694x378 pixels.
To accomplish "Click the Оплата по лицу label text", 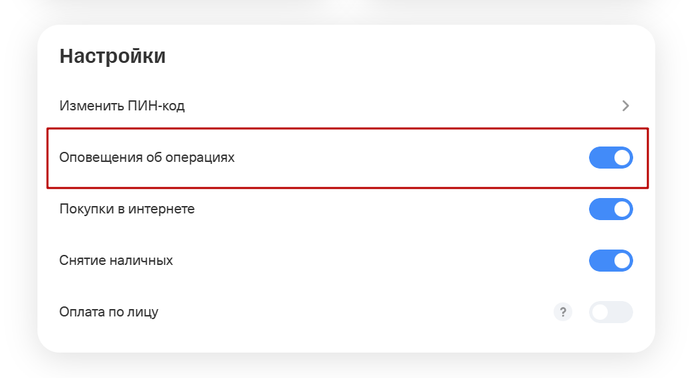I will click(x=109, y=312).
